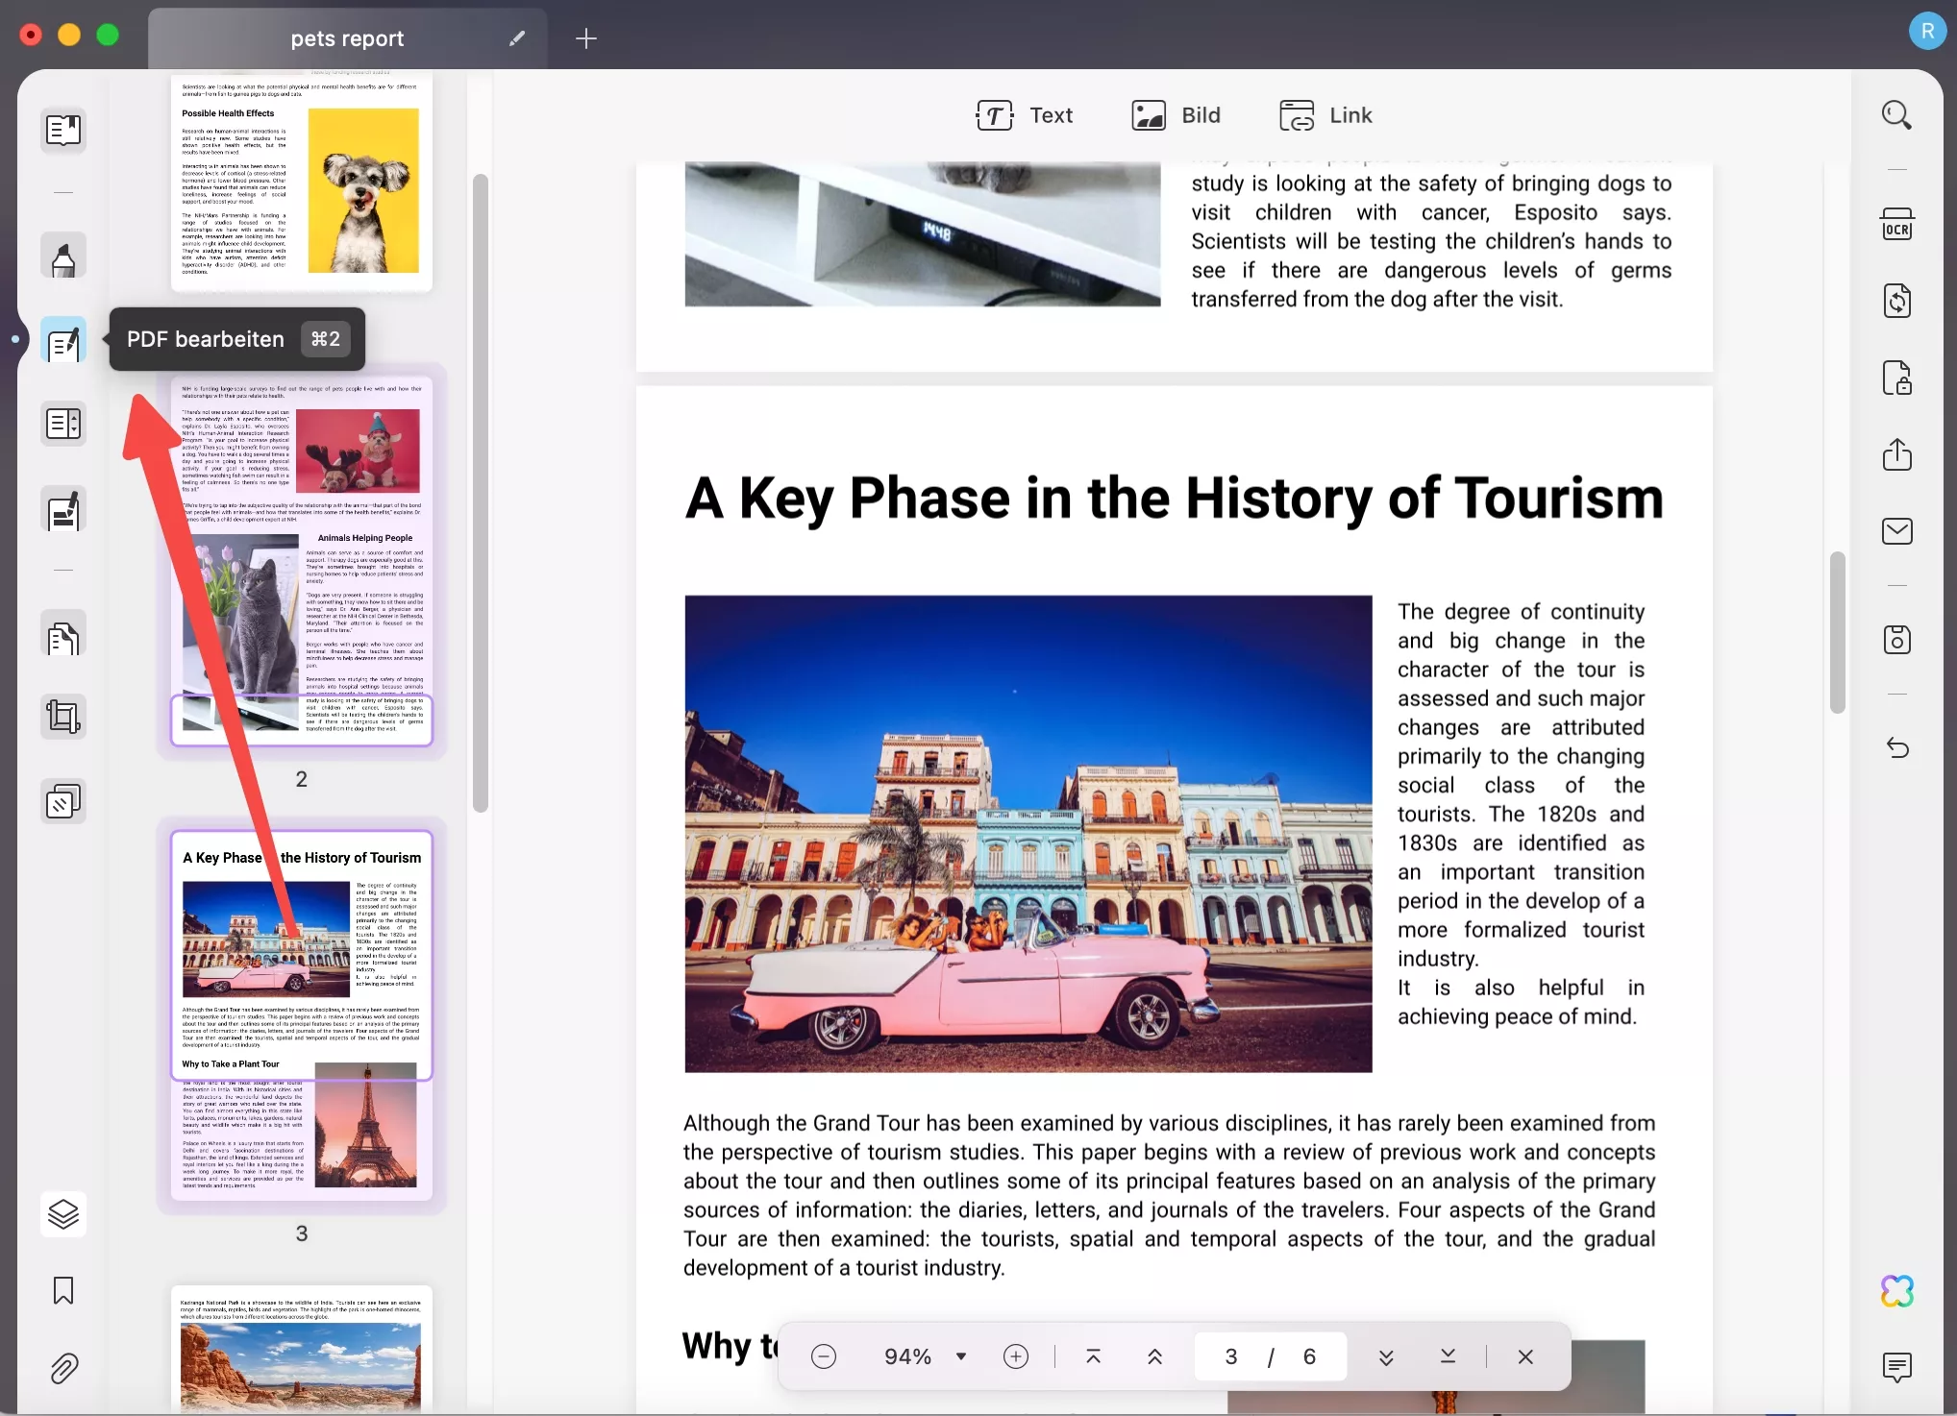This screenshot has width=1957, height=1416.
Task: Save the document with the floppy icon
Action: (x=1898, y=640)
